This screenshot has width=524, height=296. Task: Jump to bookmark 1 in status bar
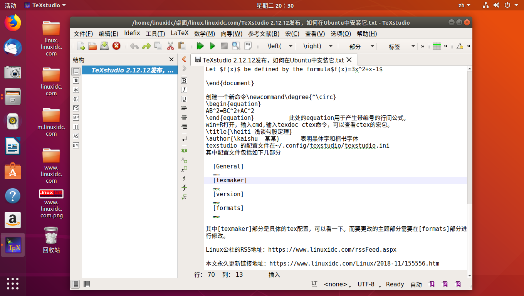click(432, 284)
